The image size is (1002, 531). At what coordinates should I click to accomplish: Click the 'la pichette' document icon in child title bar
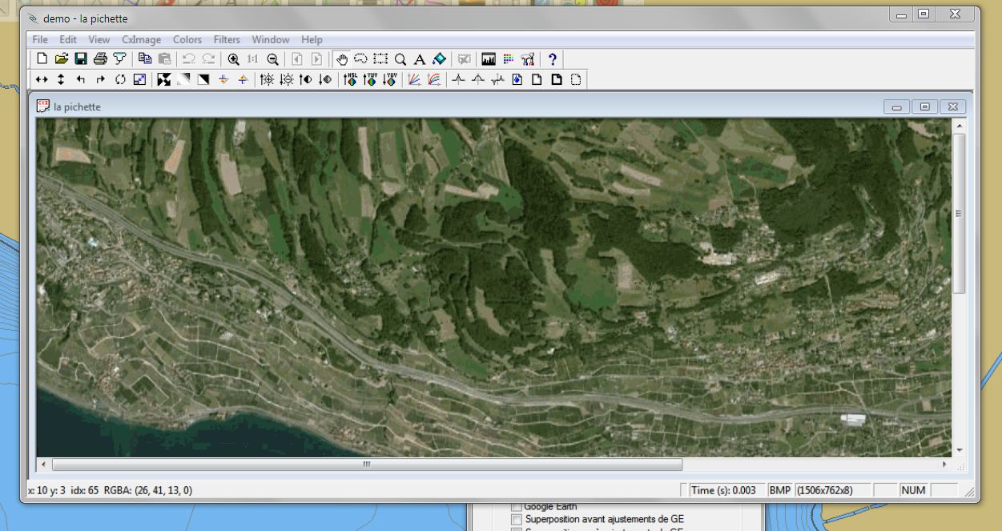[43, 106]
